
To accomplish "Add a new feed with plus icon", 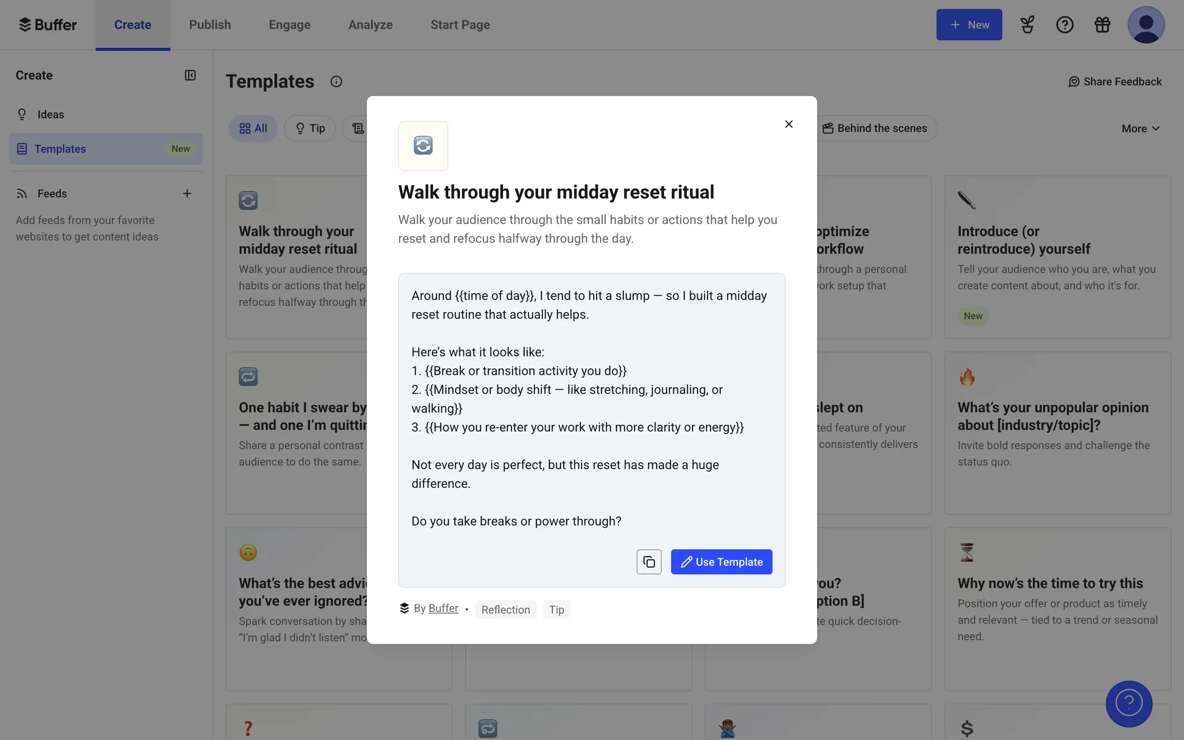I will 187,194.
